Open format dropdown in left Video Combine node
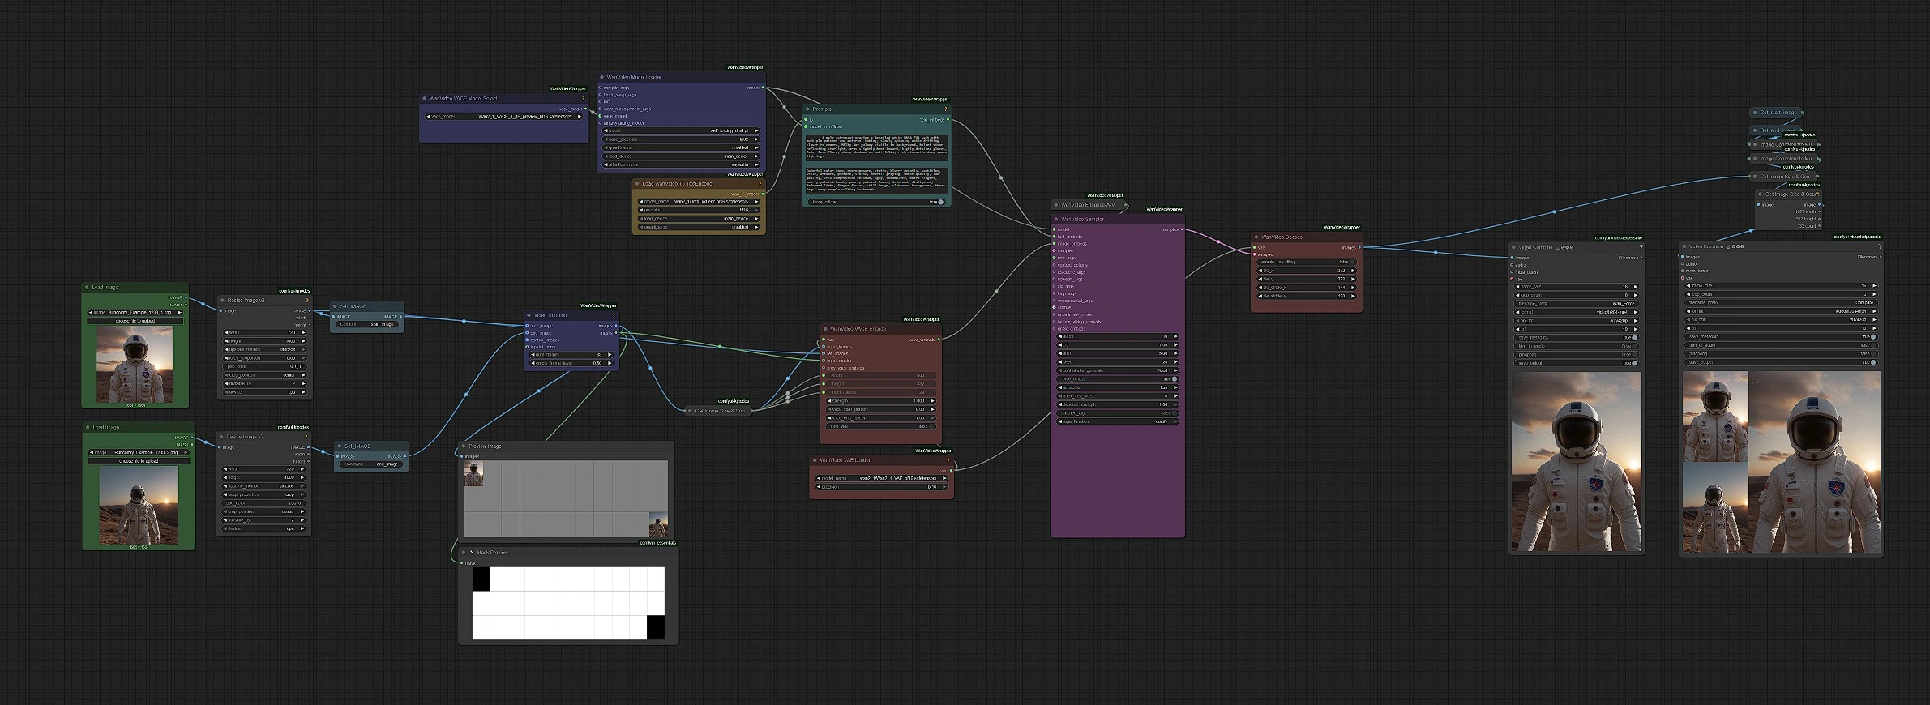The width and height of the screenshot is (1930, 705). point(1576,312)
